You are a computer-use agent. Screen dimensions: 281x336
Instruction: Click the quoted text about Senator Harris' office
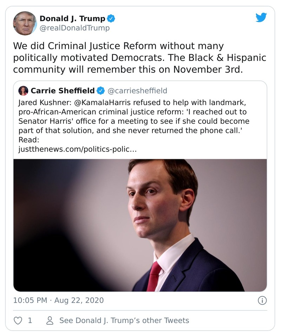click(133, 121)
